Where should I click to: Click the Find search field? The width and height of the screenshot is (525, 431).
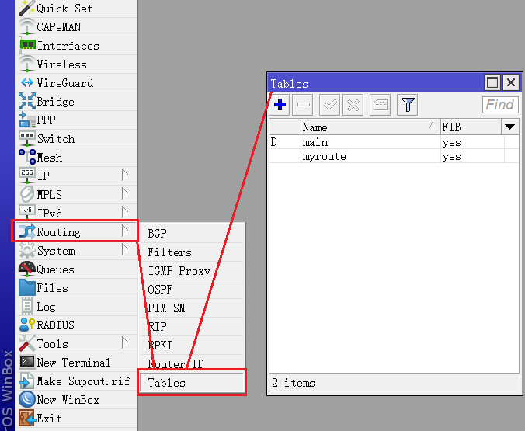click(499, 105)
